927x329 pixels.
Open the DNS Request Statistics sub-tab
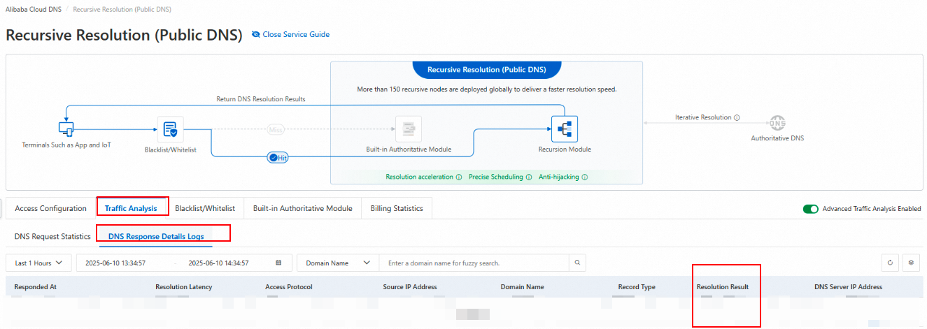[52, 237]
